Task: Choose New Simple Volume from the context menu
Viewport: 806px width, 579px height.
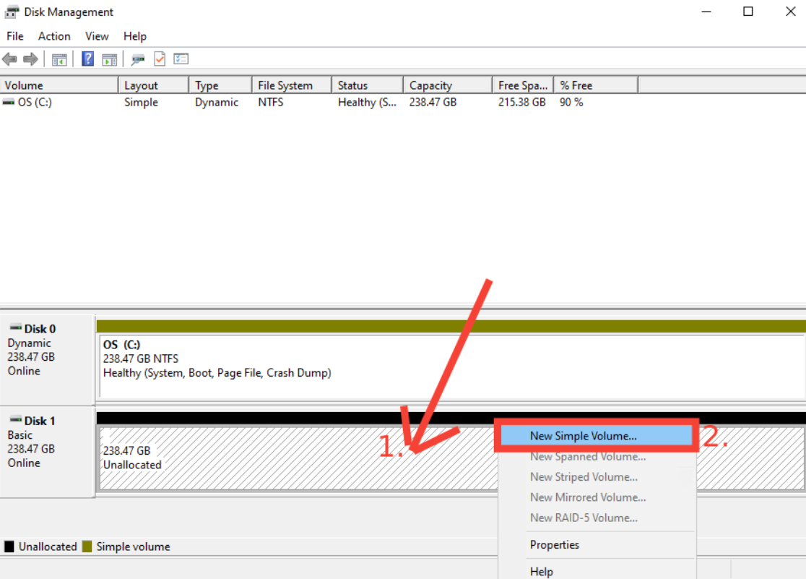Action: [583, 436]
